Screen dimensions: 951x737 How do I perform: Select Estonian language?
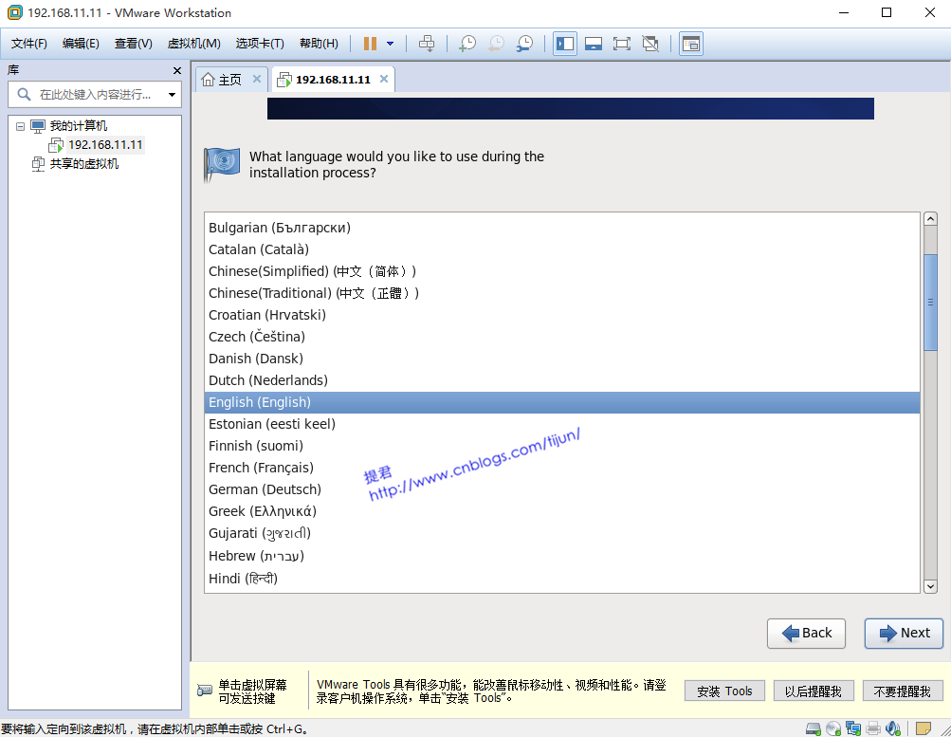[561, 424]
